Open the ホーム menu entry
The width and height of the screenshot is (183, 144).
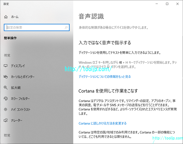(15, 17)
